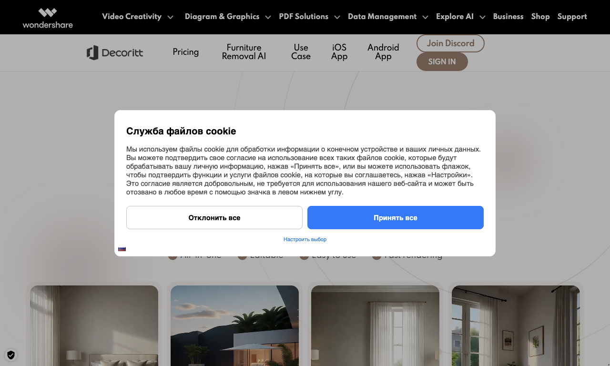
Task: Go to the Shop page
Action: click(540, 17)
